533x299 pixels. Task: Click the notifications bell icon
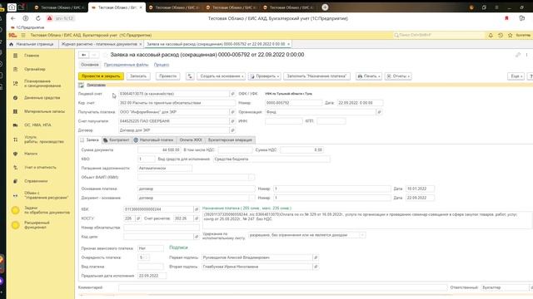(x=491, y=35)
